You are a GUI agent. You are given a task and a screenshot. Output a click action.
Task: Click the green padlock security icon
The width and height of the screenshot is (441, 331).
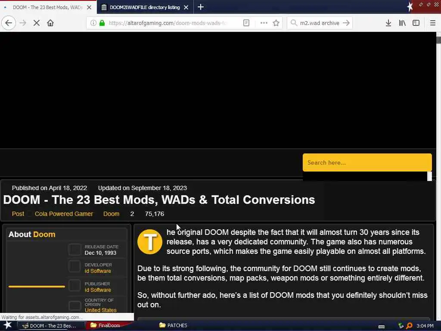click(102, 23)
